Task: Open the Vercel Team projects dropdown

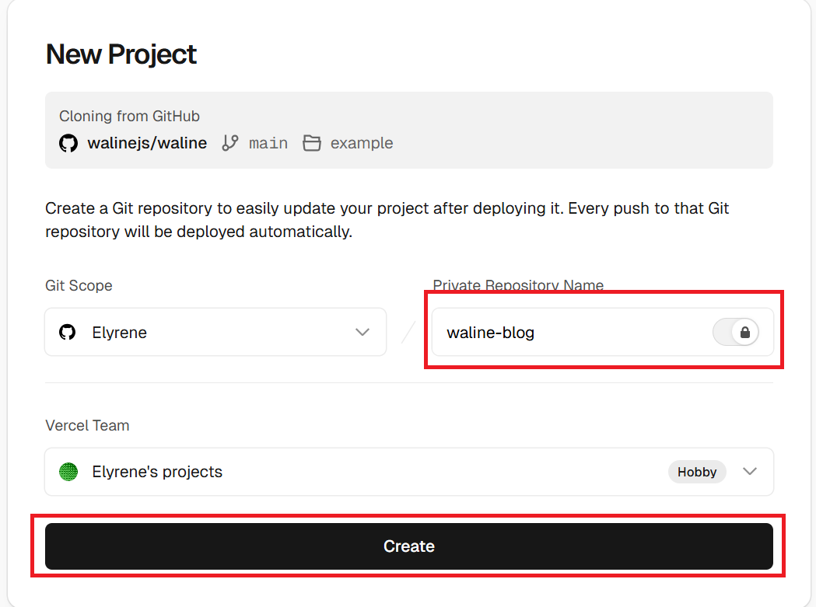Action: pyautogui.click(x=409, y=472)
